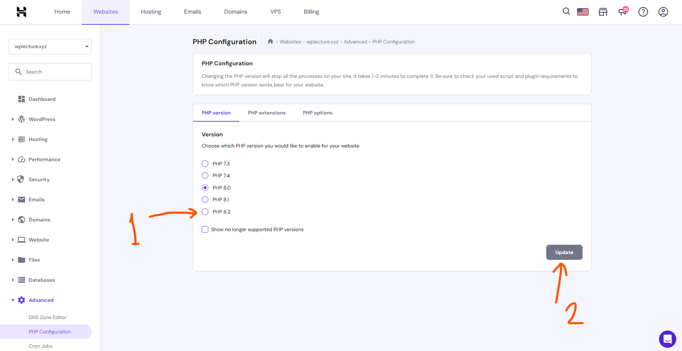Open Hosting in top navigation
The height and width of the screenshot is (351, 682).
(x=151, y=12)
